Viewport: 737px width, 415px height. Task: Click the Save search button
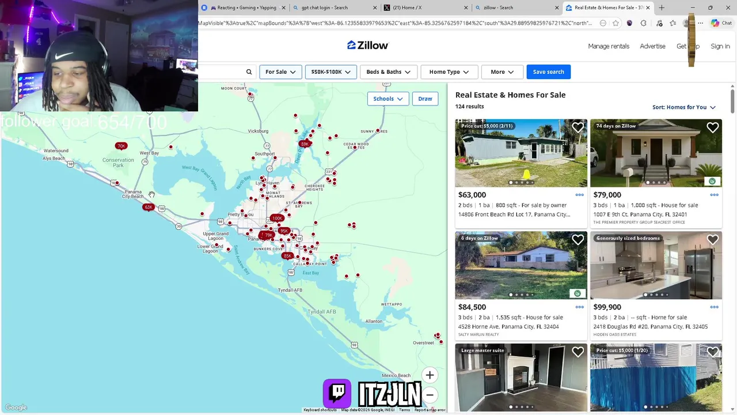[548, 72]
